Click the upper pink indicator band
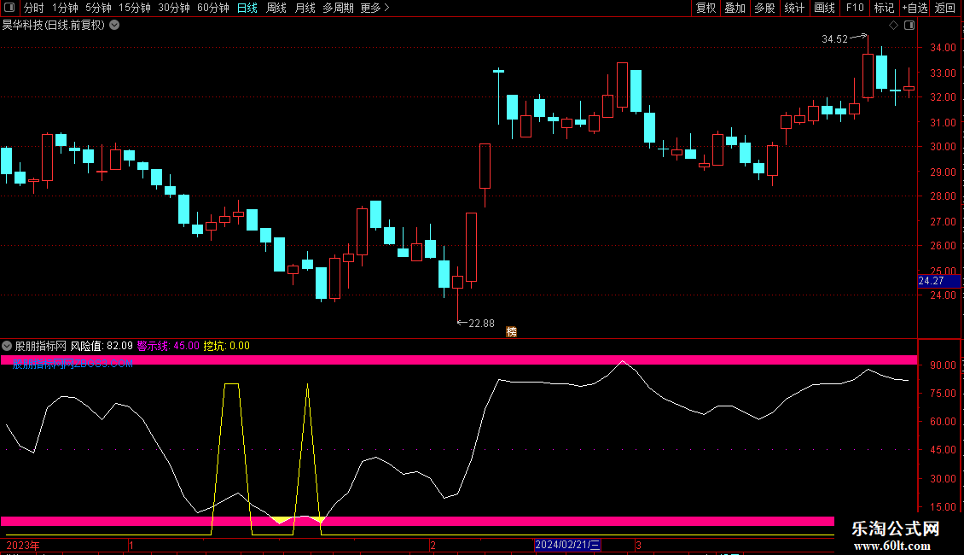This screenshot has width=964, height=555. coord(459,360)
